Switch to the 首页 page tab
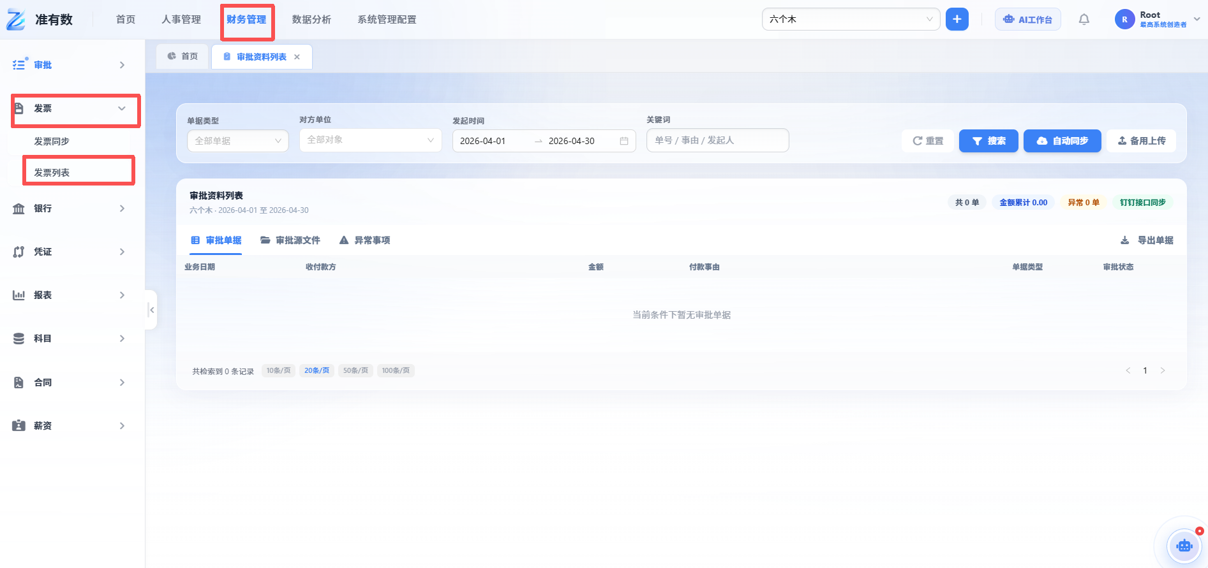 pos(183,57)
